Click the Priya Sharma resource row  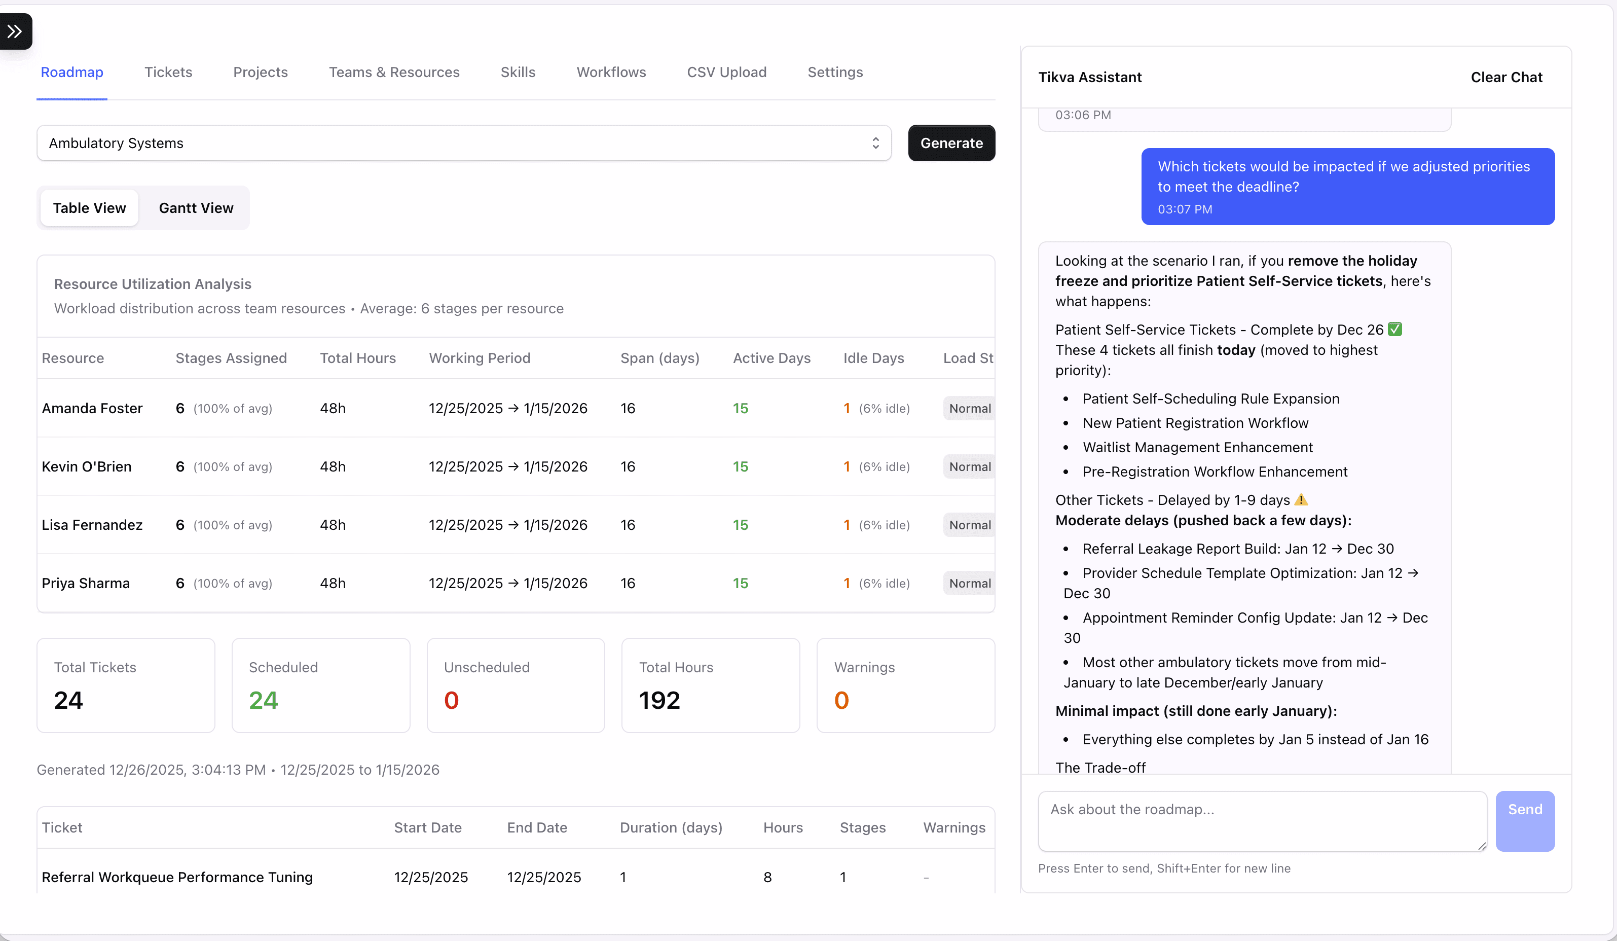pos(86,583)
